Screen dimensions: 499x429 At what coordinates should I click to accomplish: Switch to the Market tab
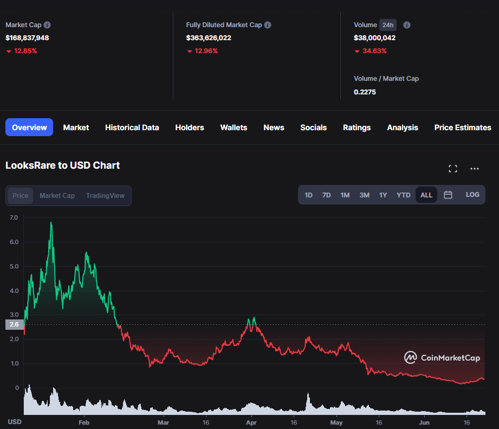pyautogui.click(x=76, y=127)
